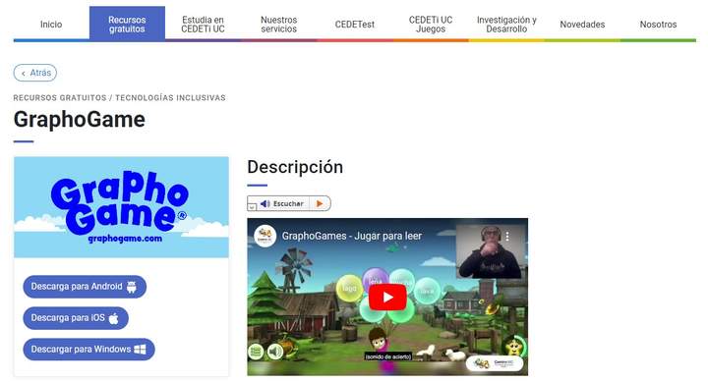The height and width of the screenshot is (382, 708).
Task: Follow the Recursos Gratuitos breadcrumb link
Action: (60, 98)
